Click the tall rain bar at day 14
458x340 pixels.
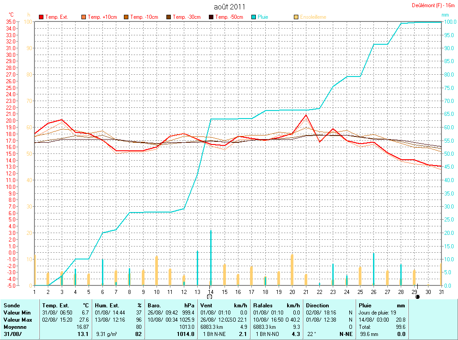(x=211, y=257)
